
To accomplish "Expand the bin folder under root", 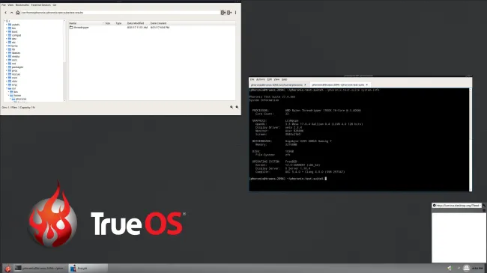I will [7, 28].
